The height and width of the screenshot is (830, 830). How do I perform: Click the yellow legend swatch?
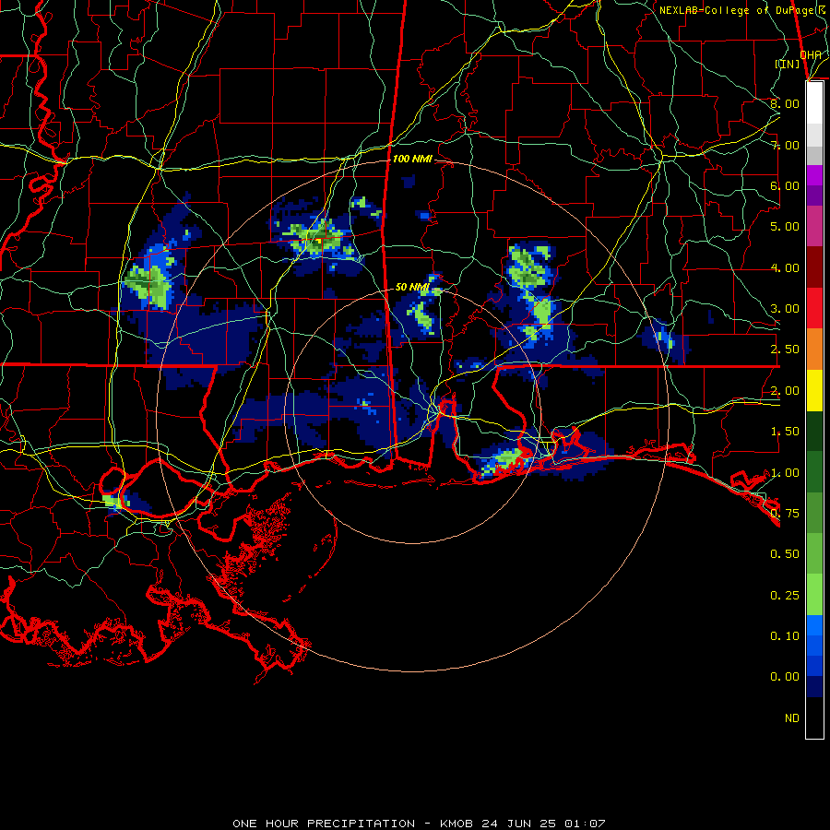[x=814, y=390]
